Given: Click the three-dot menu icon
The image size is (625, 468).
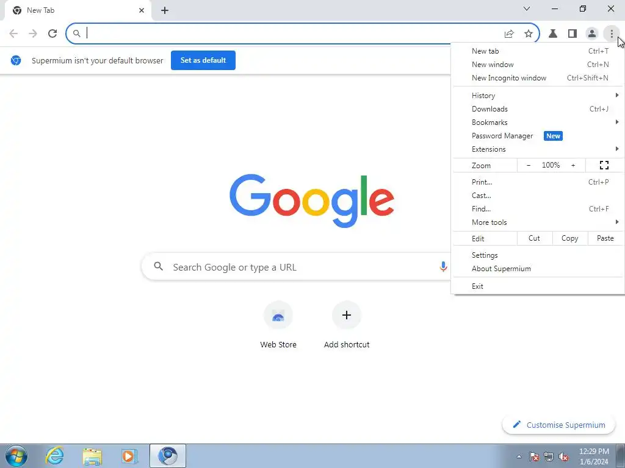Looking at the screenshot, I should 612,34.
